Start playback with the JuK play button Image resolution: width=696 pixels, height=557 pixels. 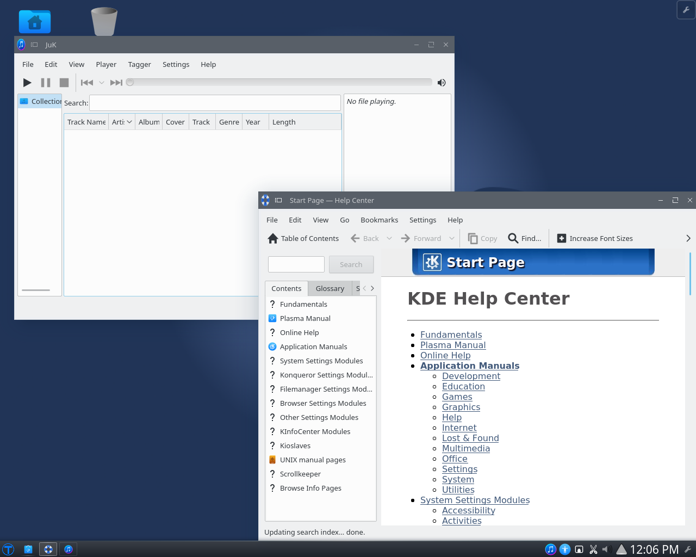(27, 83)
